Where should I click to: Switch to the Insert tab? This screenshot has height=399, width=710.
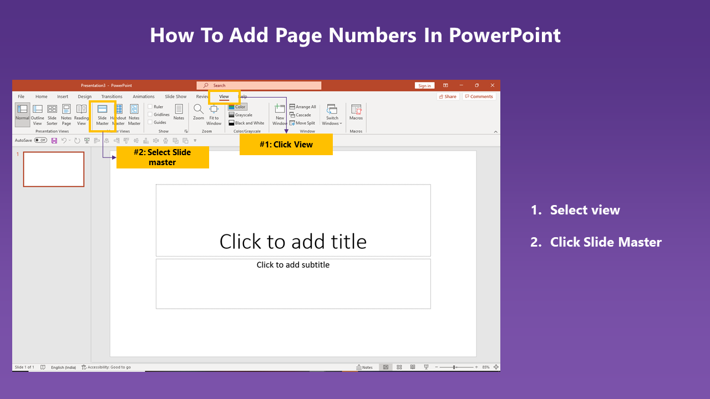pyautogui.click(x=63, y=96)
